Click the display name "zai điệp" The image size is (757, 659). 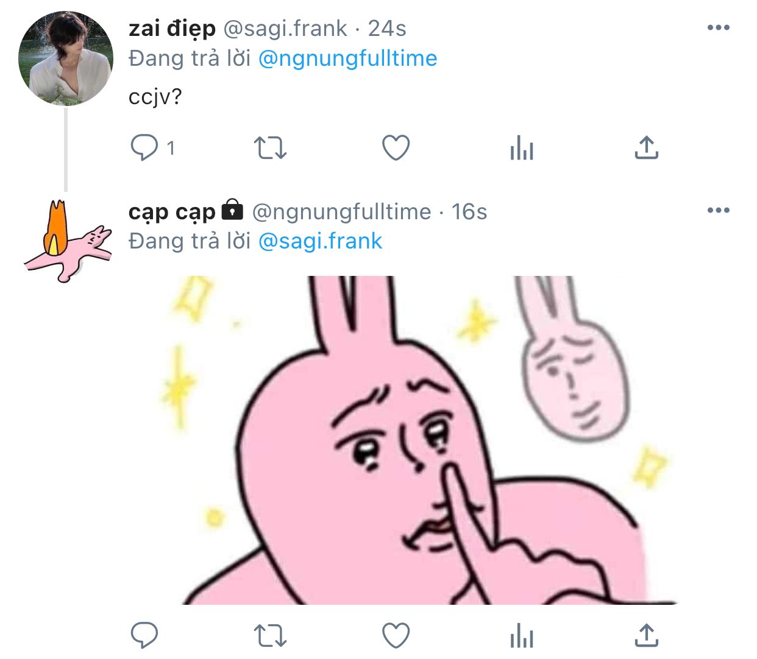pos(172,28)
